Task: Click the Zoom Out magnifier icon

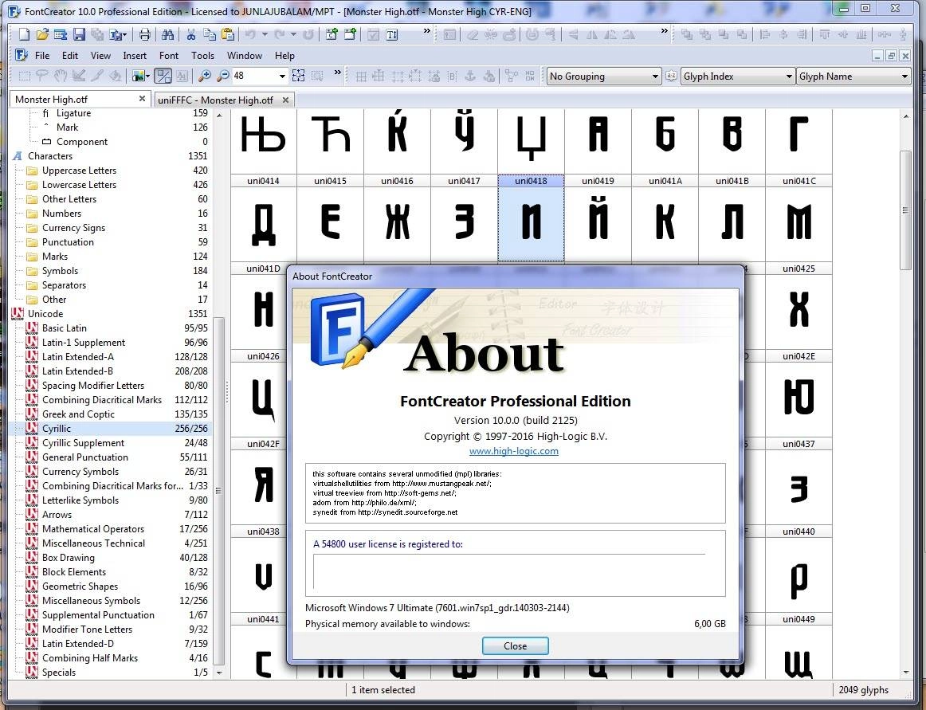Action: (x=222, y=76)
